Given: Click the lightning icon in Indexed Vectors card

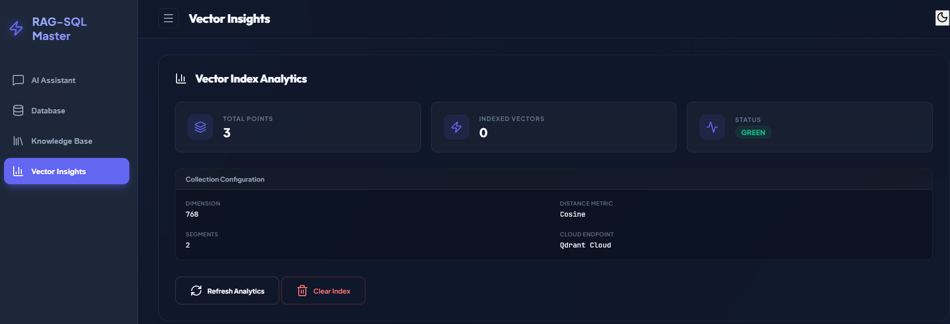Looking at the screenshot, I should (456, 127).
